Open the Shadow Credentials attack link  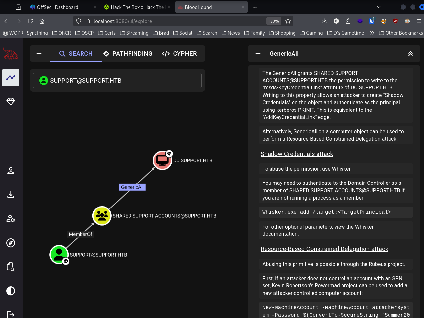(297, 154)
